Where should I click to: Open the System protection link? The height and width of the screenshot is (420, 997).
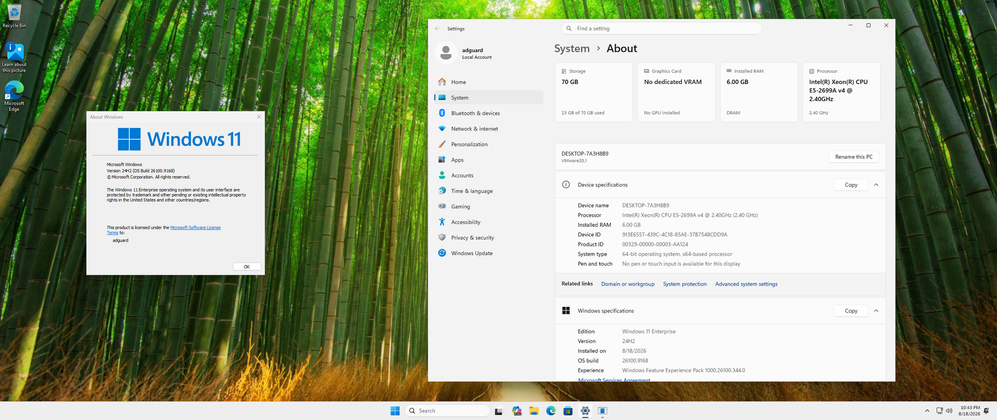pyautogui.click(x=685, y=284)
